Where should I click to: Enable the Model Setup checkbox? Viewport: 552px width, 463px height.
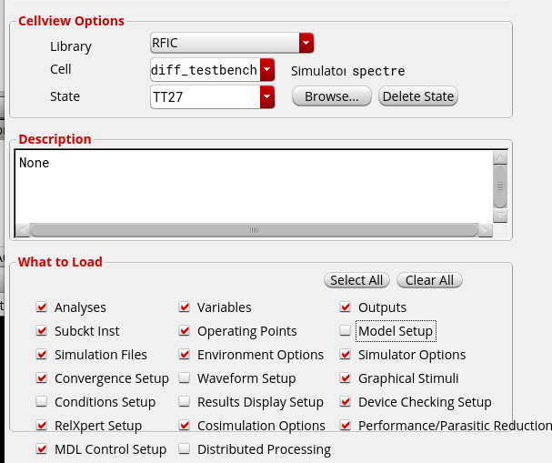[x=345, y=330]
